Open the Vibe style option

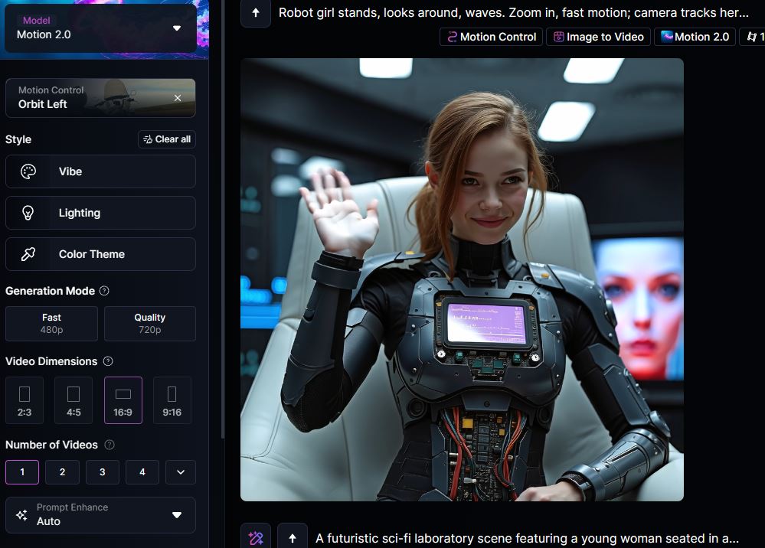pos(100,171)
